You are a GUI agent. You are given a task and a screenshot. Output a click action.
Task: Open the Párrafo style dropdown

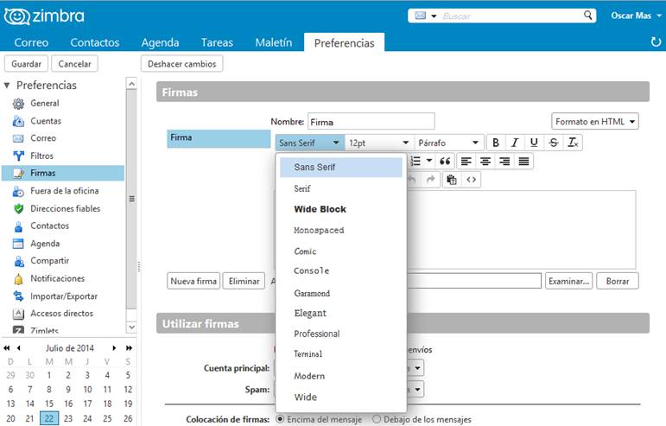448,143
